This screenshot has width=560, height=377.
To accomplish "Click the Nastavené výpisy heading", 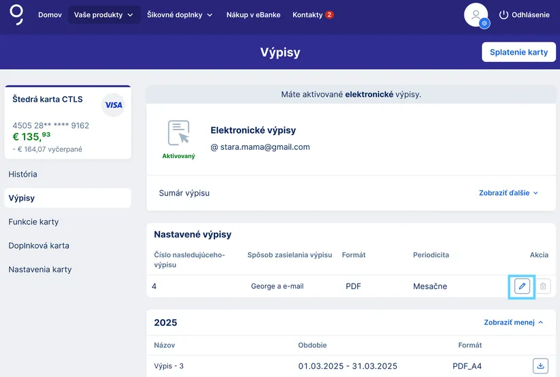I will [193, 235].
